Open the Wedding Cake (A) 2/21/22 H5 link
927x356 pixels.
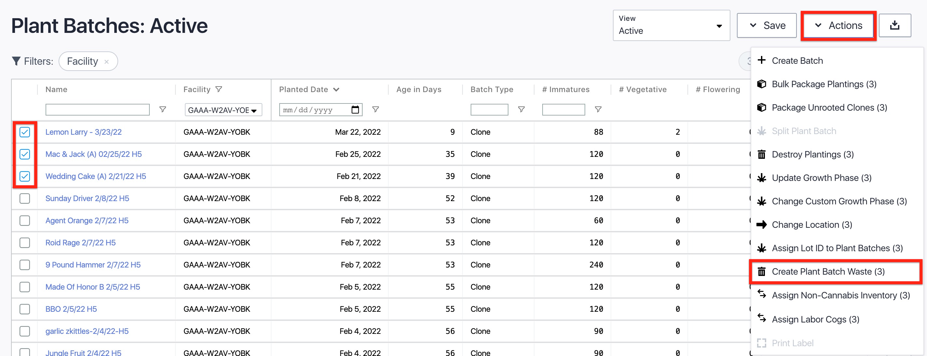pos(96,176)
